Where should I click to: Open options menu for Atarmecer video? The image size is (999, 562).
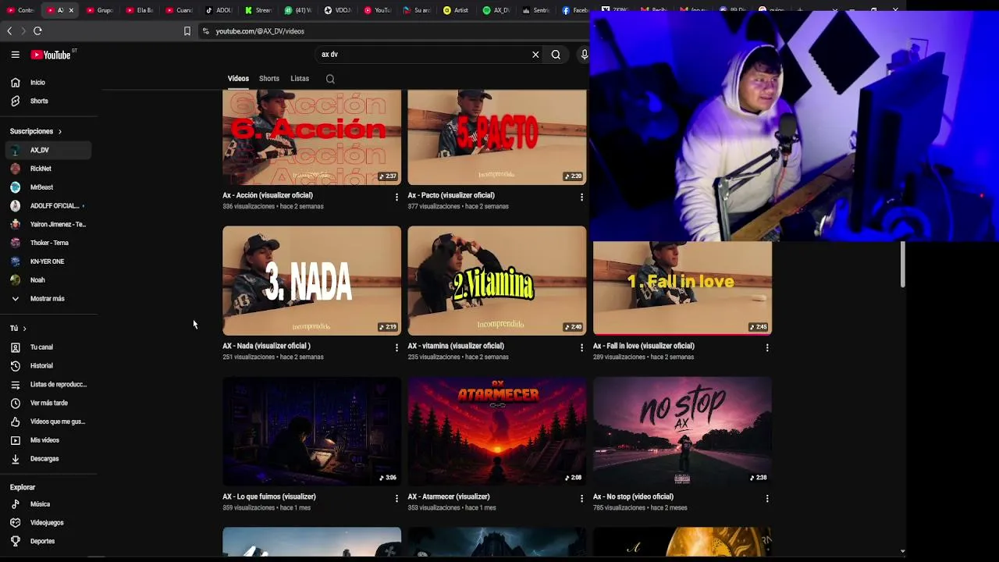pyautogui.click(x=581, y=499)
